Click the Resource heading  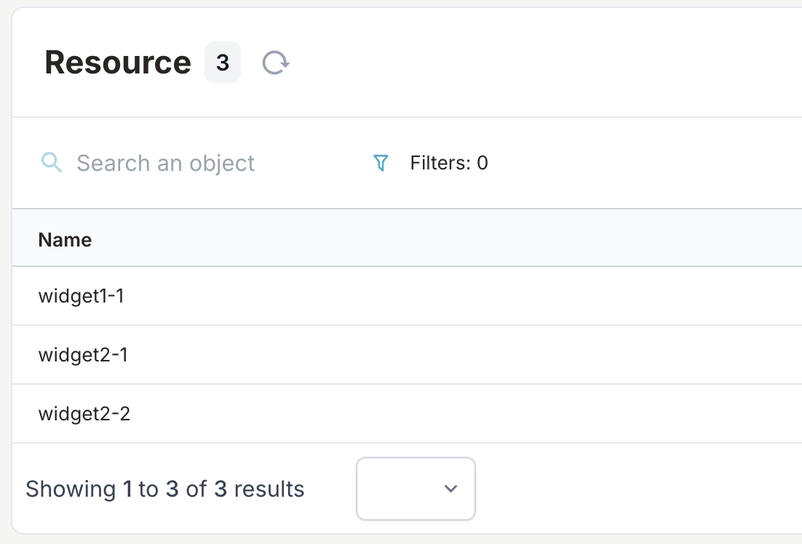pyautogui.click(x=117, y=63)
